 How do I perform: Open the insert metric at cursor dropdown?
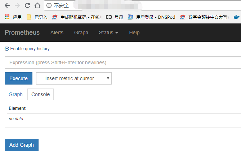[74, 78]
